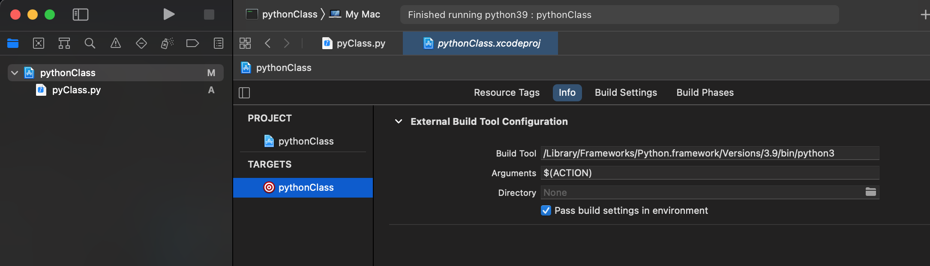Select the pythonClass project in navigator
This screenshot has width=930, height=266.
click(116, 73)
